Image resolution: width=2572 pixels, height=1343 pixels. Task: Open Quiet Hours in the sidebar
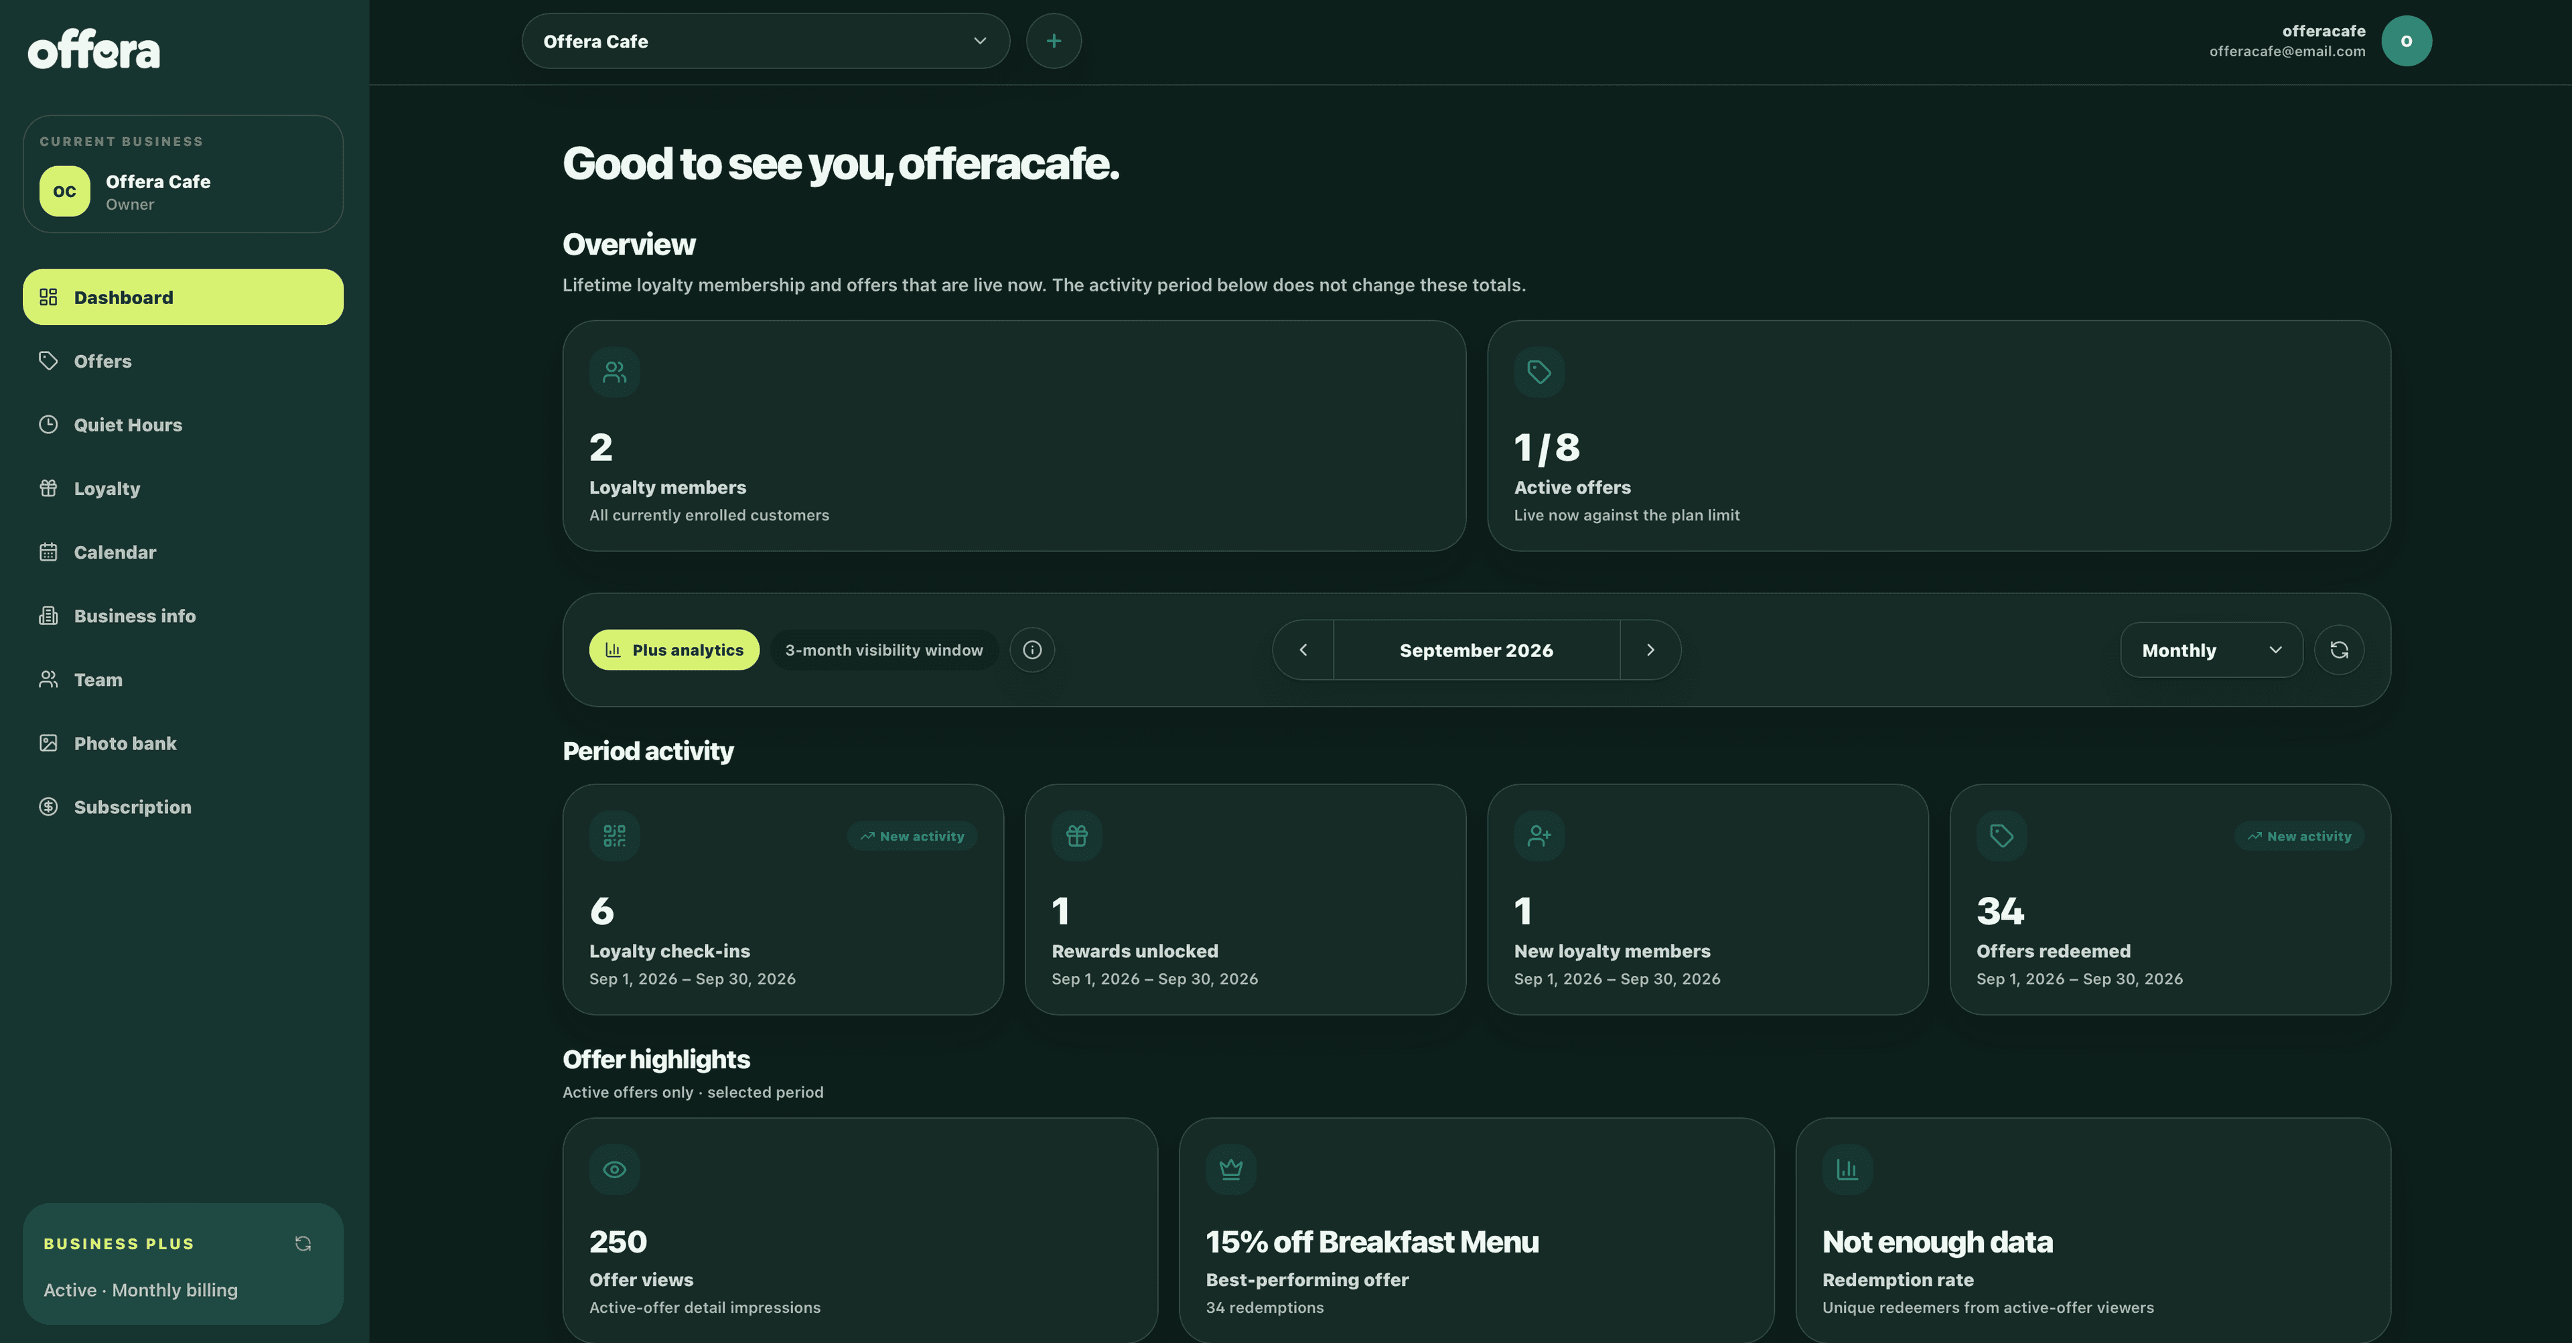[x=183, y=425]
